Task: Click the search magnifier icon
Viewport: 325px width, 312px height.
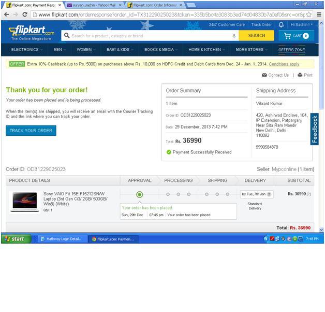Action: click(x=67, y=35)
